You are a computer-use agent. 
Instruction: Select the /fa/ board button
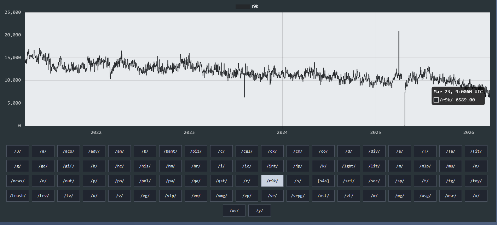click(451, 151)
